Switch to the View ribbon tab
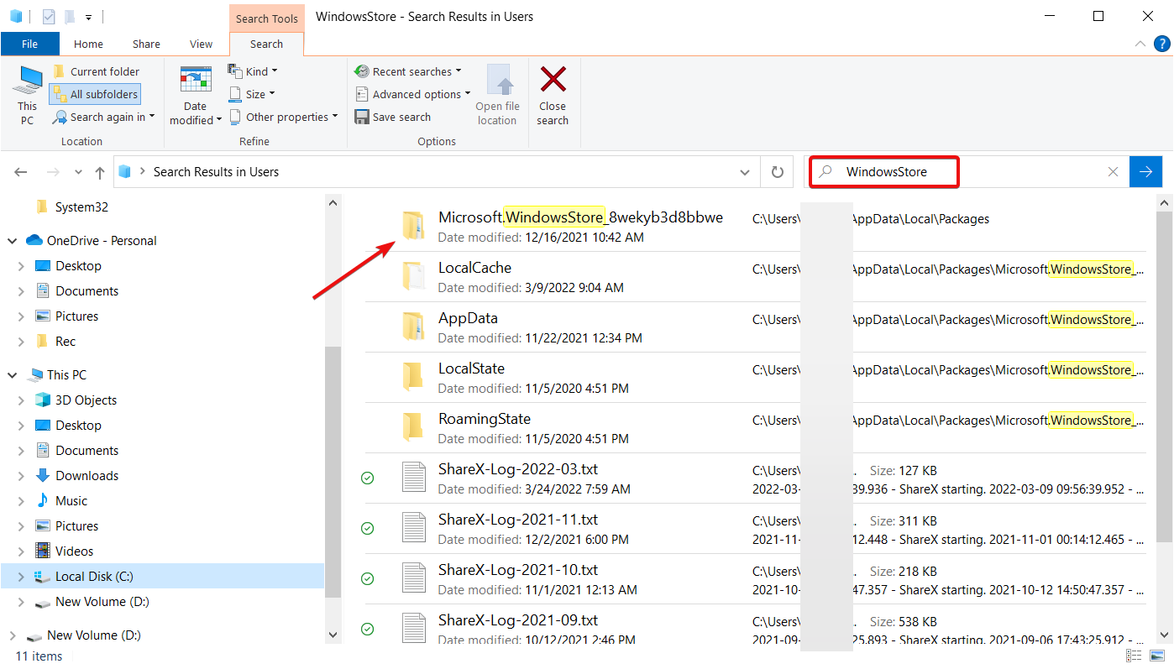Viewport: 1174px width, 669px height. pyautogui.click(x=202, y=44)
